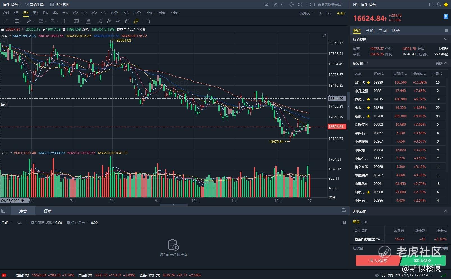This screenshot has height=279, width=451.
Task: Sort constituents by 涨跌幅 column
Action: pyautogui.click(x=419, y=74)
